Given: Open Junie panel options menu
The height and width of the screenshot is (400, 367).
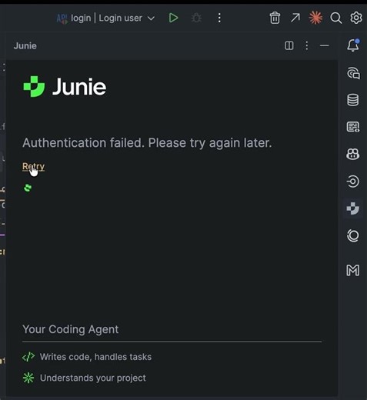Looking at the screenshot, I should pyautogui.click(x=307, y=45).
